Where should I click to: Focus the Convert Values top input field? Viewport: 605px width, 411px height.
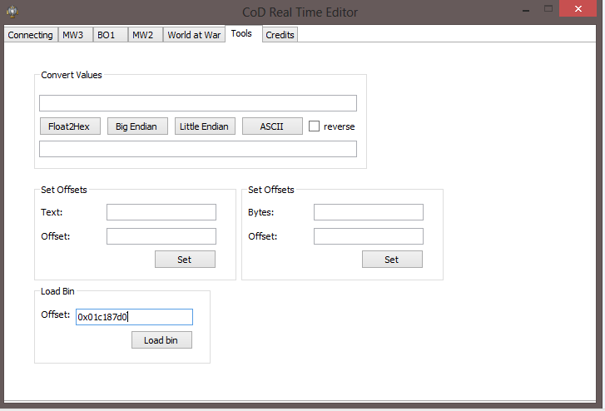pos(198,103)
